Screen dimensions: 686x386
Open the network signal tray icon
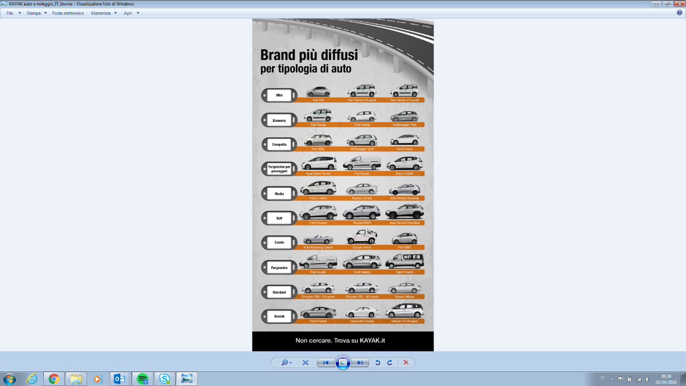pos(638,379)
